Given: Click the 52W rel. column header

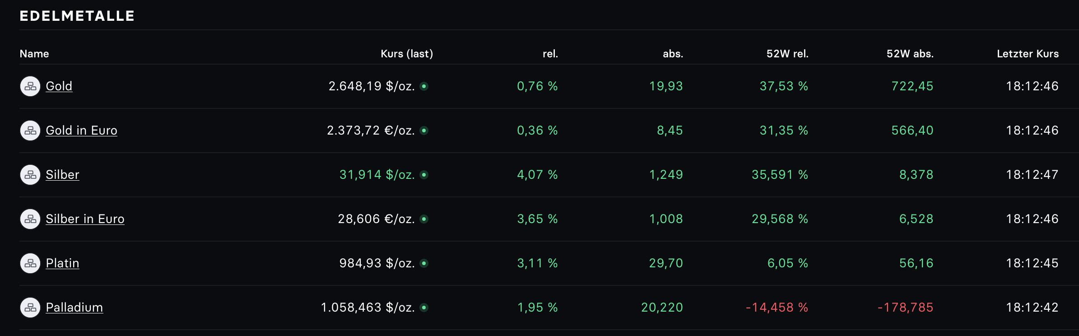Looking at the screenshot, I should 787,54.
